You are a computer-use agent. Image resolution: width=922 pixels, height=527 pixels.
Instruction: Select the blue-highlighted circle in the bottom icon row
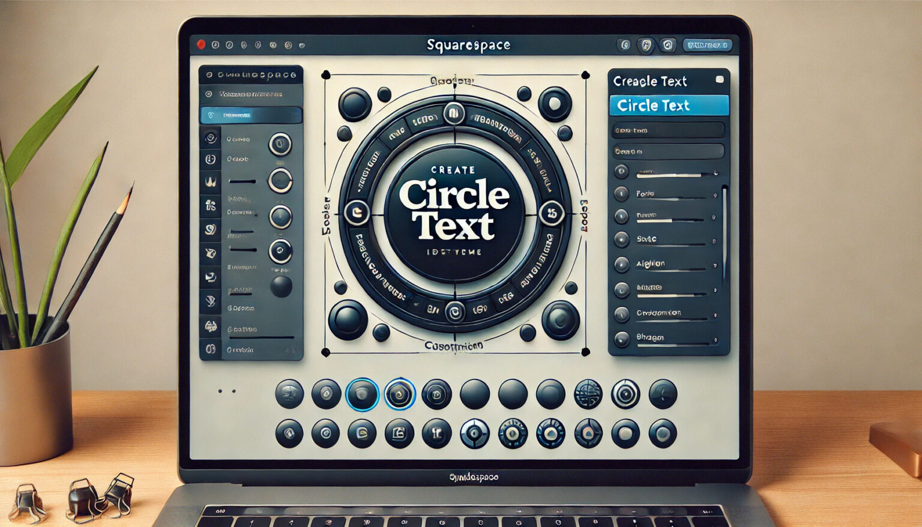363,394
